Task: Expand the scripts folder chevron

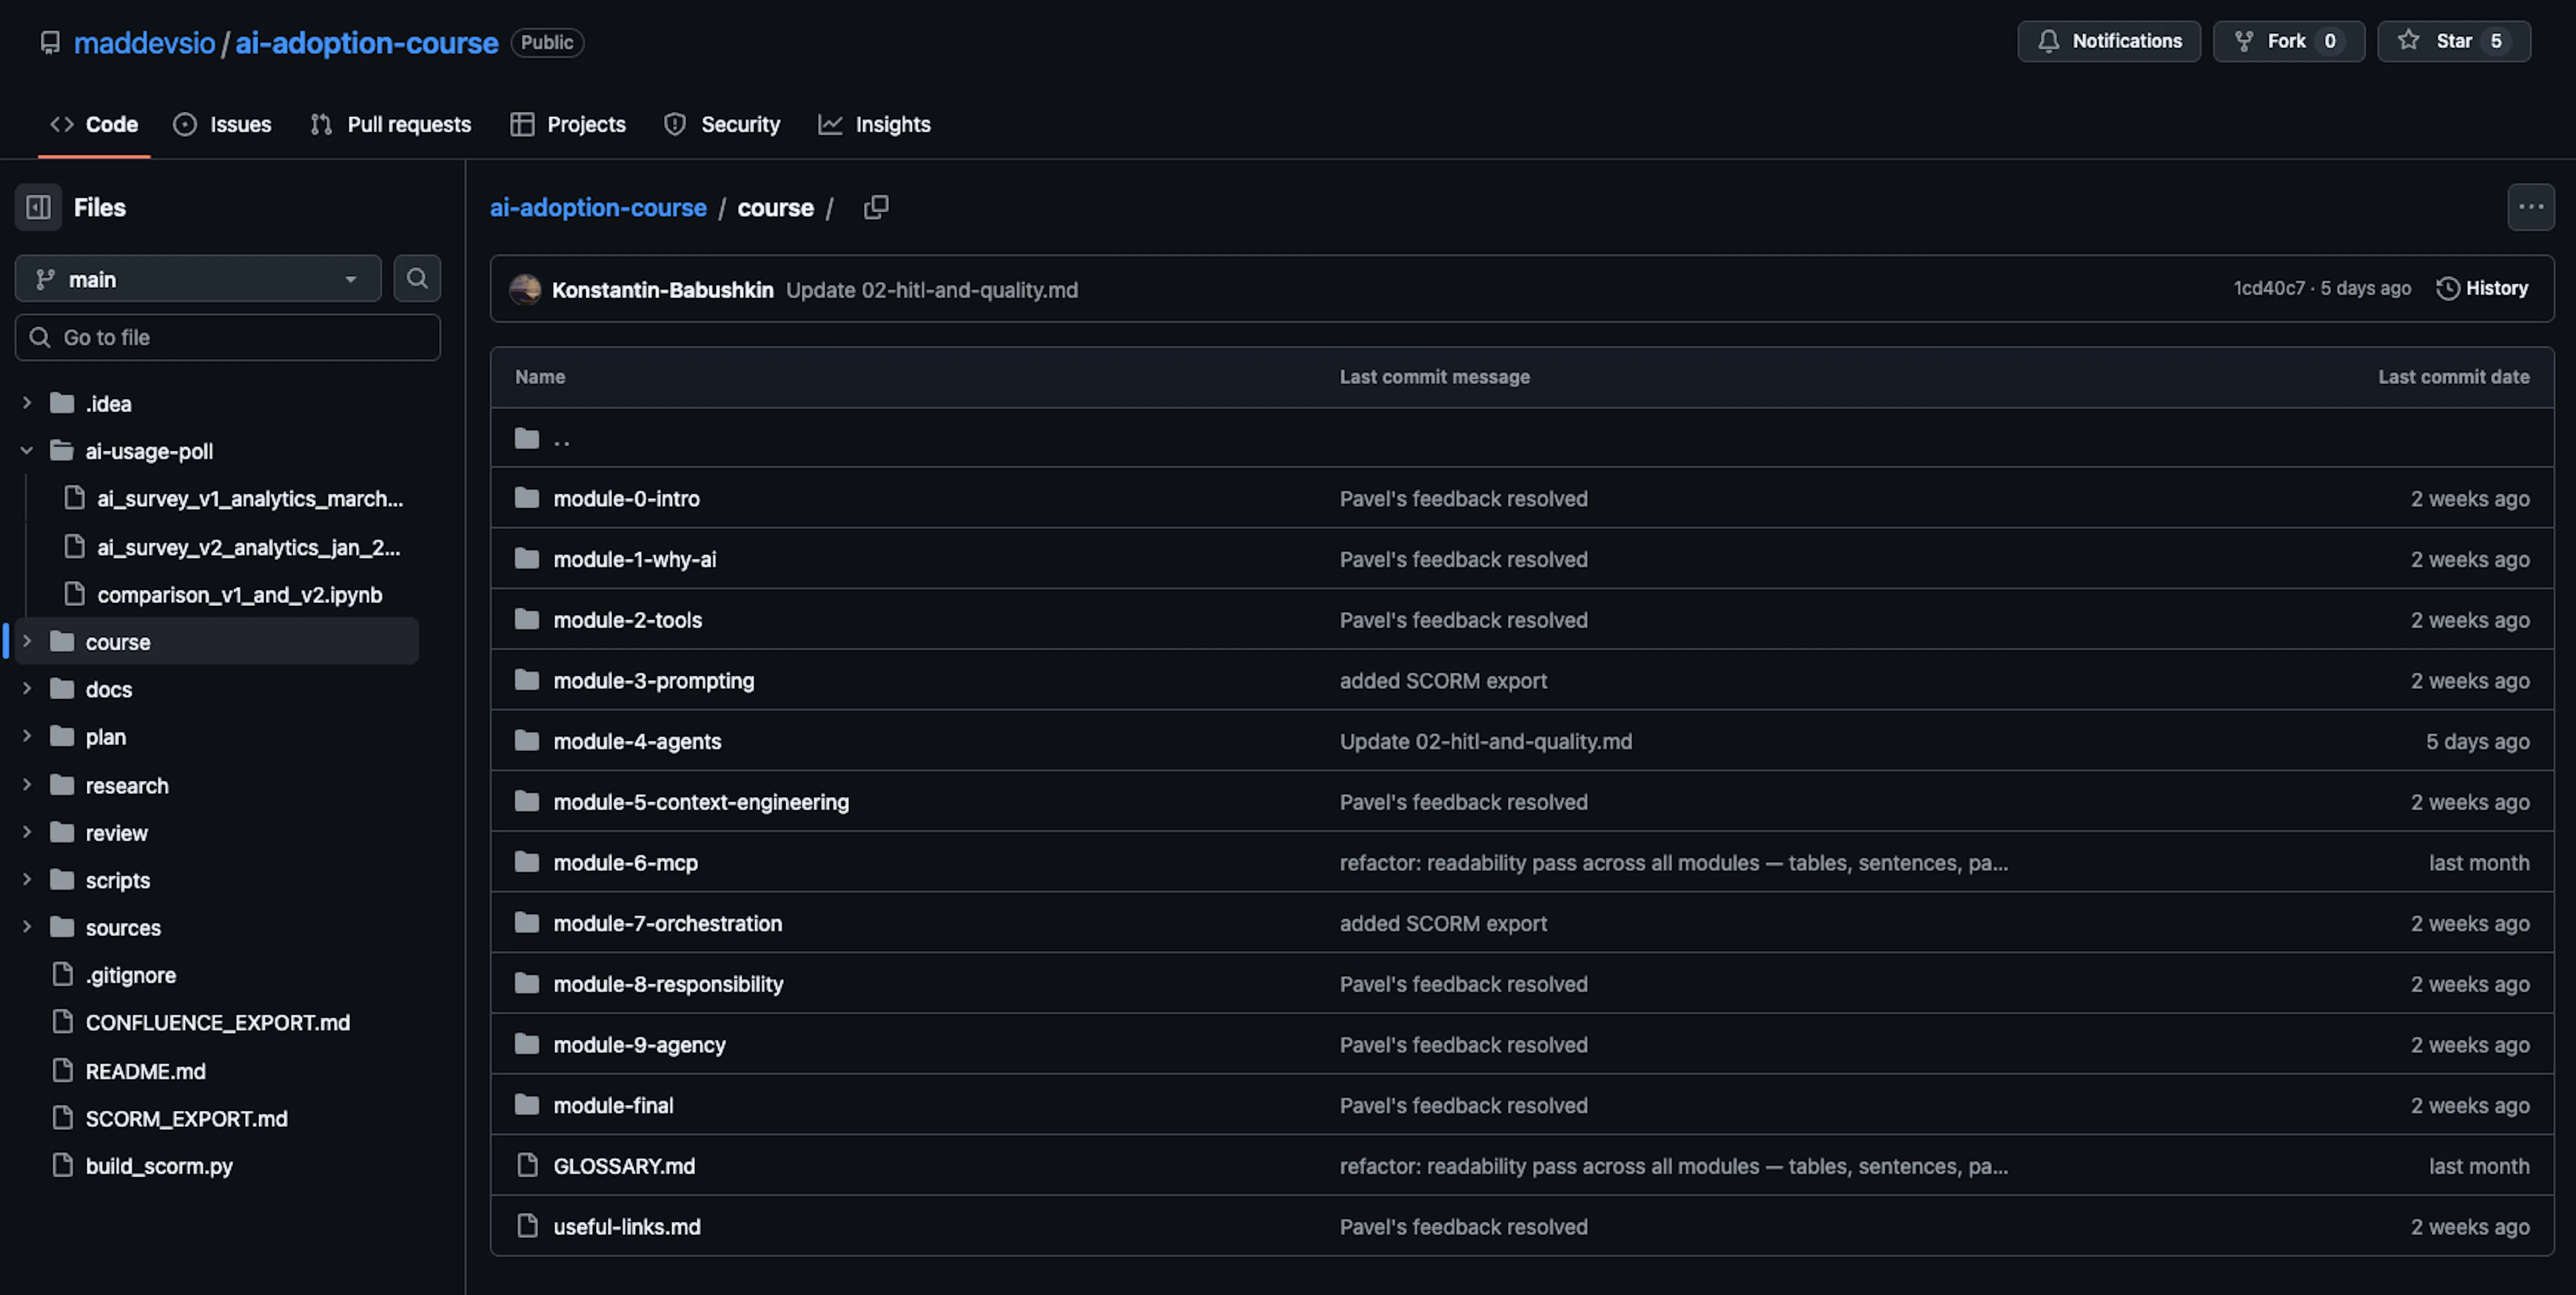Action: click(27, 880)
